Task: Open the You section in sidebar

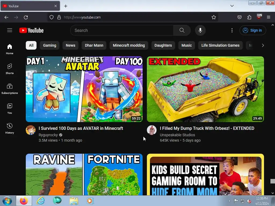Action: 10,109
